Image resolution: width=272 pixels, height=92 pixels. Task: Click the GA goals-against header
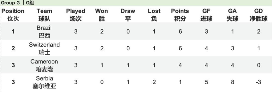pos(232,15)
